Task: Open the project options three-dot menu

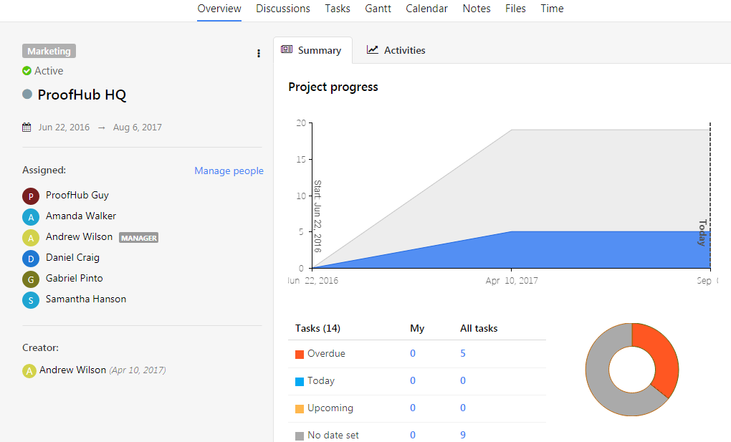Action: click(x=258, y=53)
